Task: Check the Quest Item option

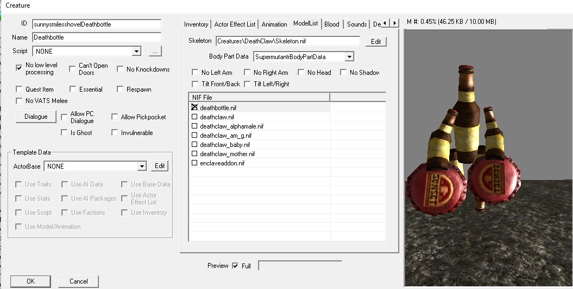Action: tap(19, 89)
